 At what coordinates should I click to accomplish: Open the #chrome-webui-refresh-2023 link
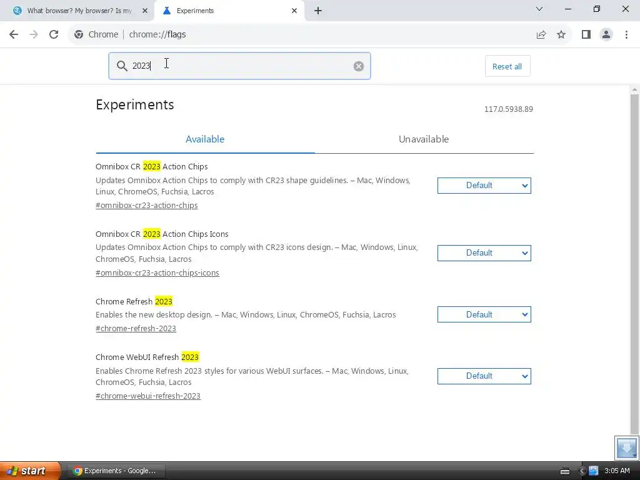148,396
